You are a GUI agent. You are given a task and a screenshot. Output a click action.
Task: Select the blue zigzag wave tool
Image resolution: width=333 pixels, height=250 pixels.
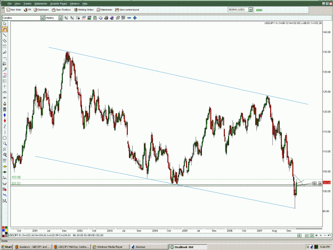click(5, 195)
